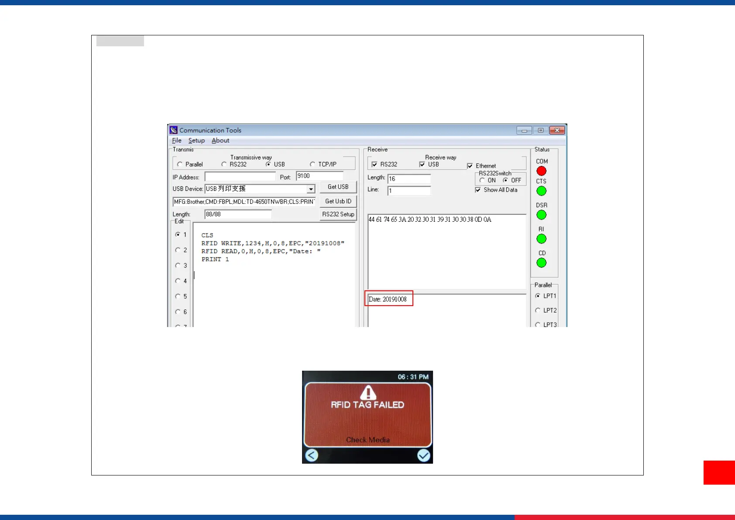Maximize the Communication Tools window
The width and height of the screenshot is (735, 520).
click(541, 130)
